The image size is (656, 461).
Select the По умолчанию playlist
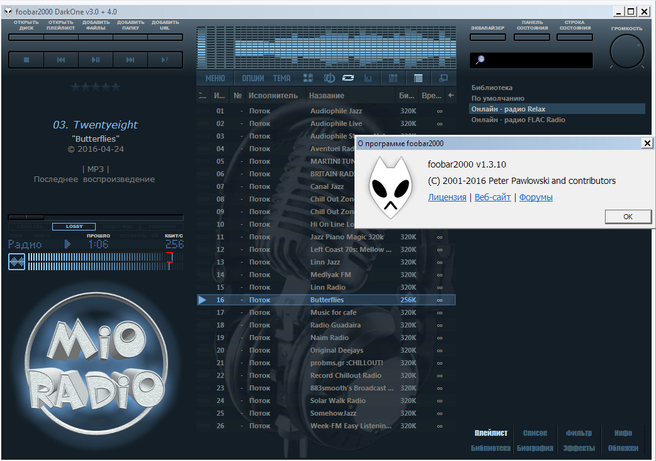click(497, 98)
